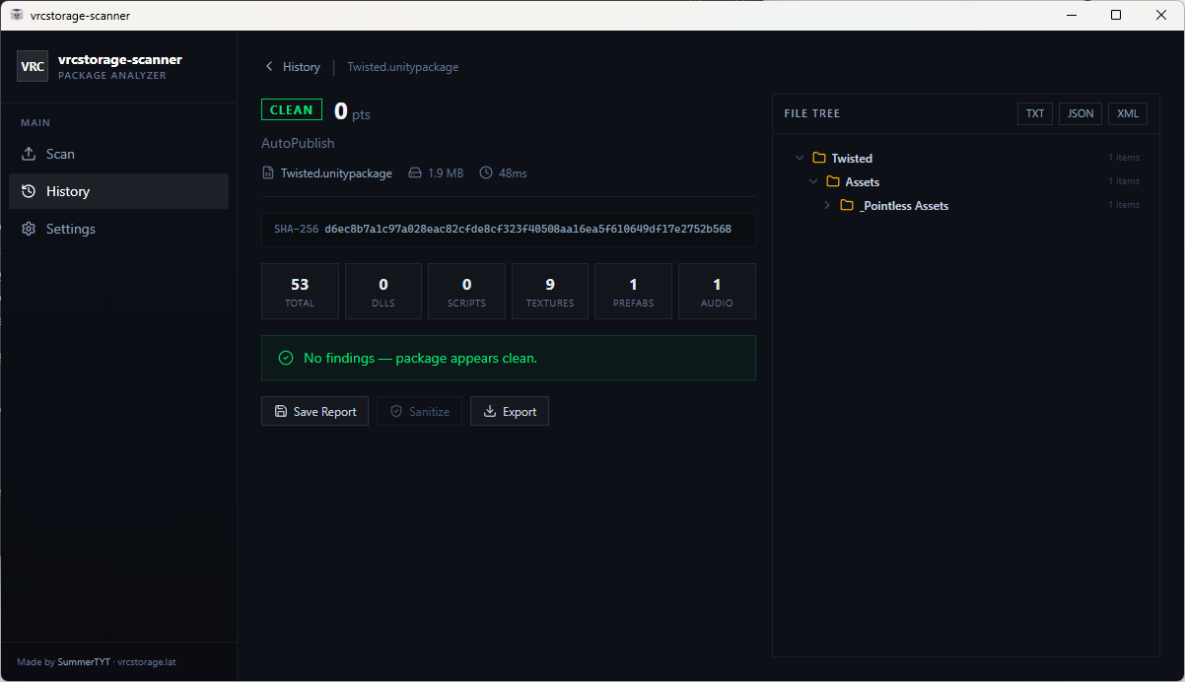Click the app icon in title bar
This screenshot has width=1185, height=682.
click(x=17, y=15)
